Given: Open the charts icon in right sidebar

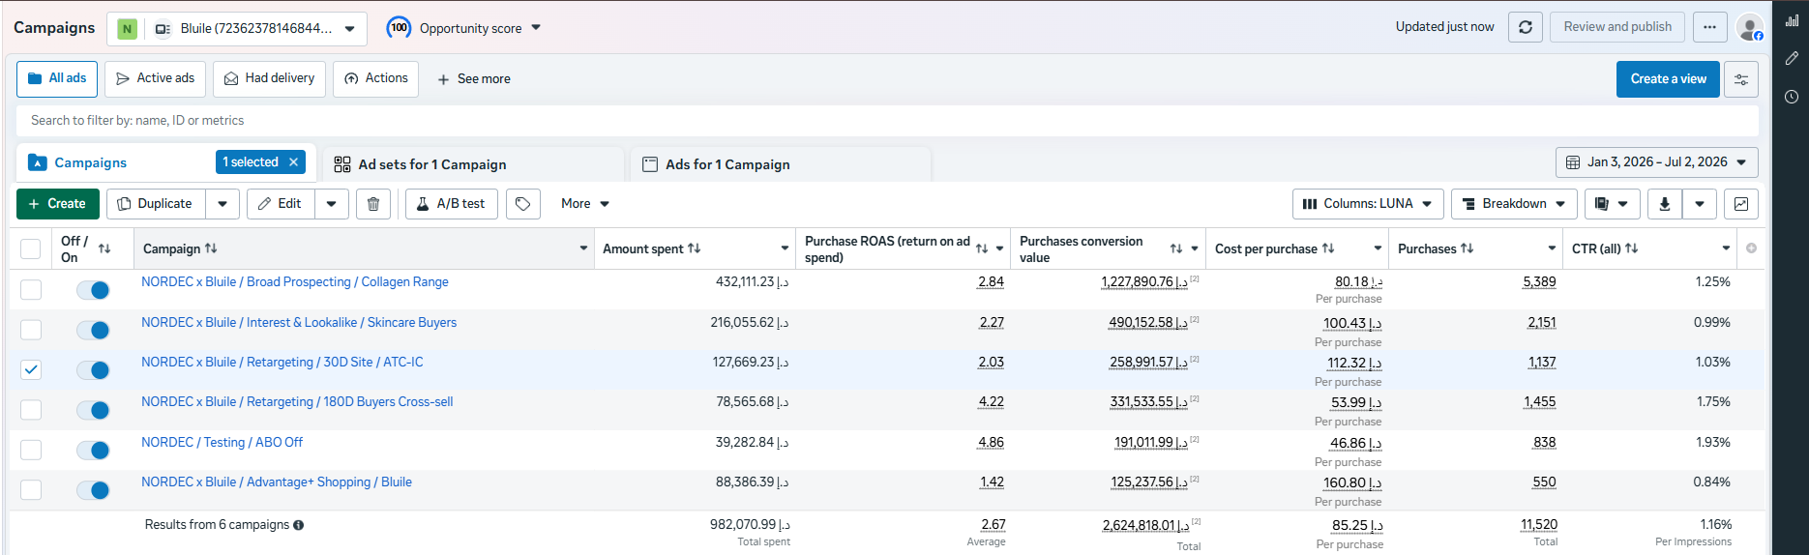Looking at the screenshot, I should (1792, 19).
